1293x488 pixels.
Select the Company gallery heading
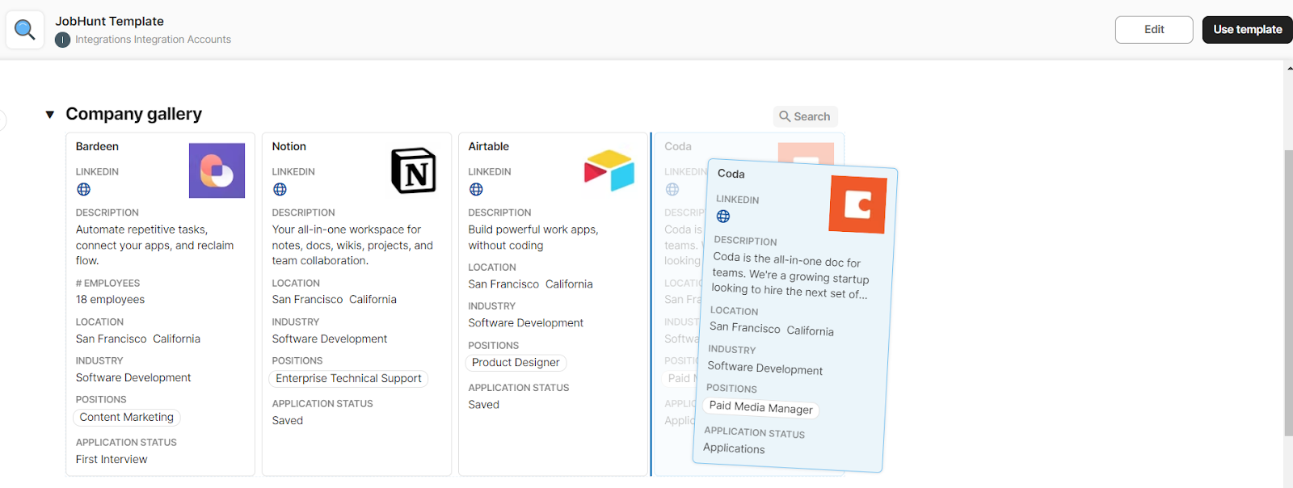(134, 114)
